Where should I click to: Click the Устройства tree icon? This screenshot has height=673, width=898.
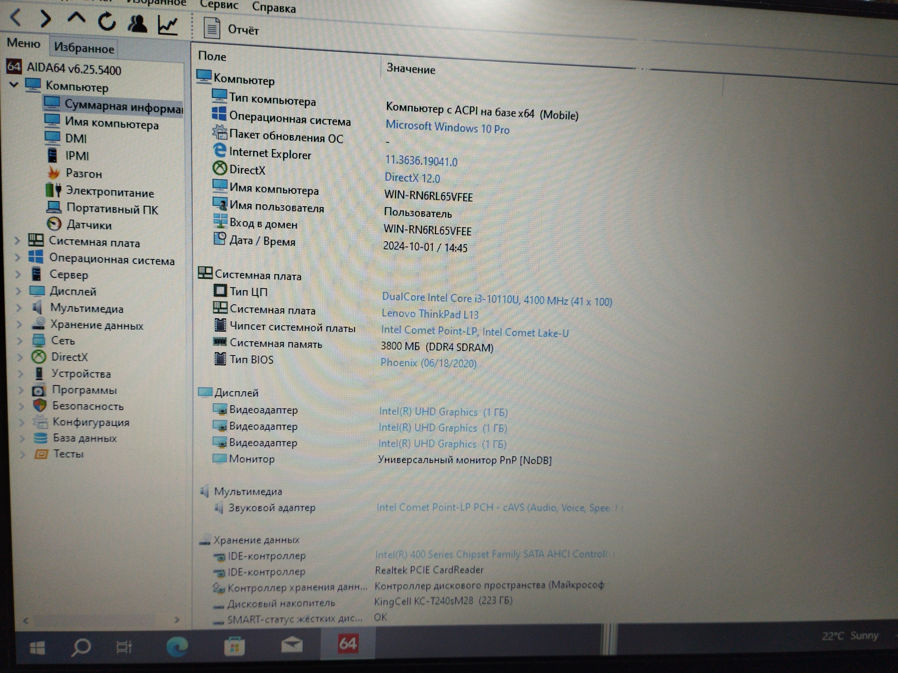point(39,373)
